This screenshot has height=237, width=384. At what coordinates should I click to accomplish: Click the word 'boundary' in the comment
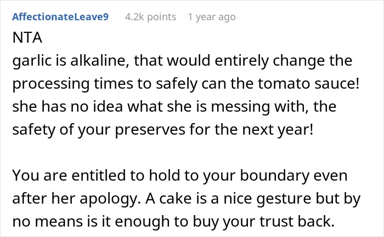(274, 176)
